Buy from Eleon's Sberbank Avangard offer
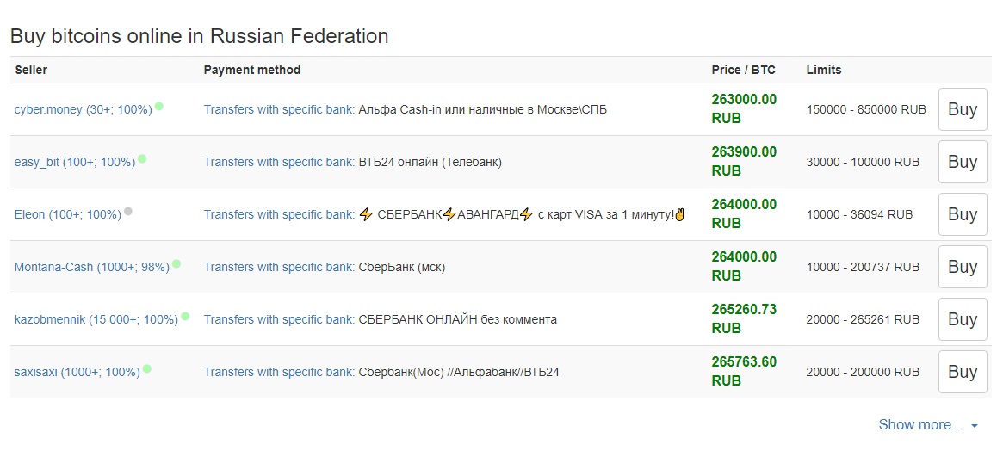Screen dimensions: 1003x451 point(962,214)
